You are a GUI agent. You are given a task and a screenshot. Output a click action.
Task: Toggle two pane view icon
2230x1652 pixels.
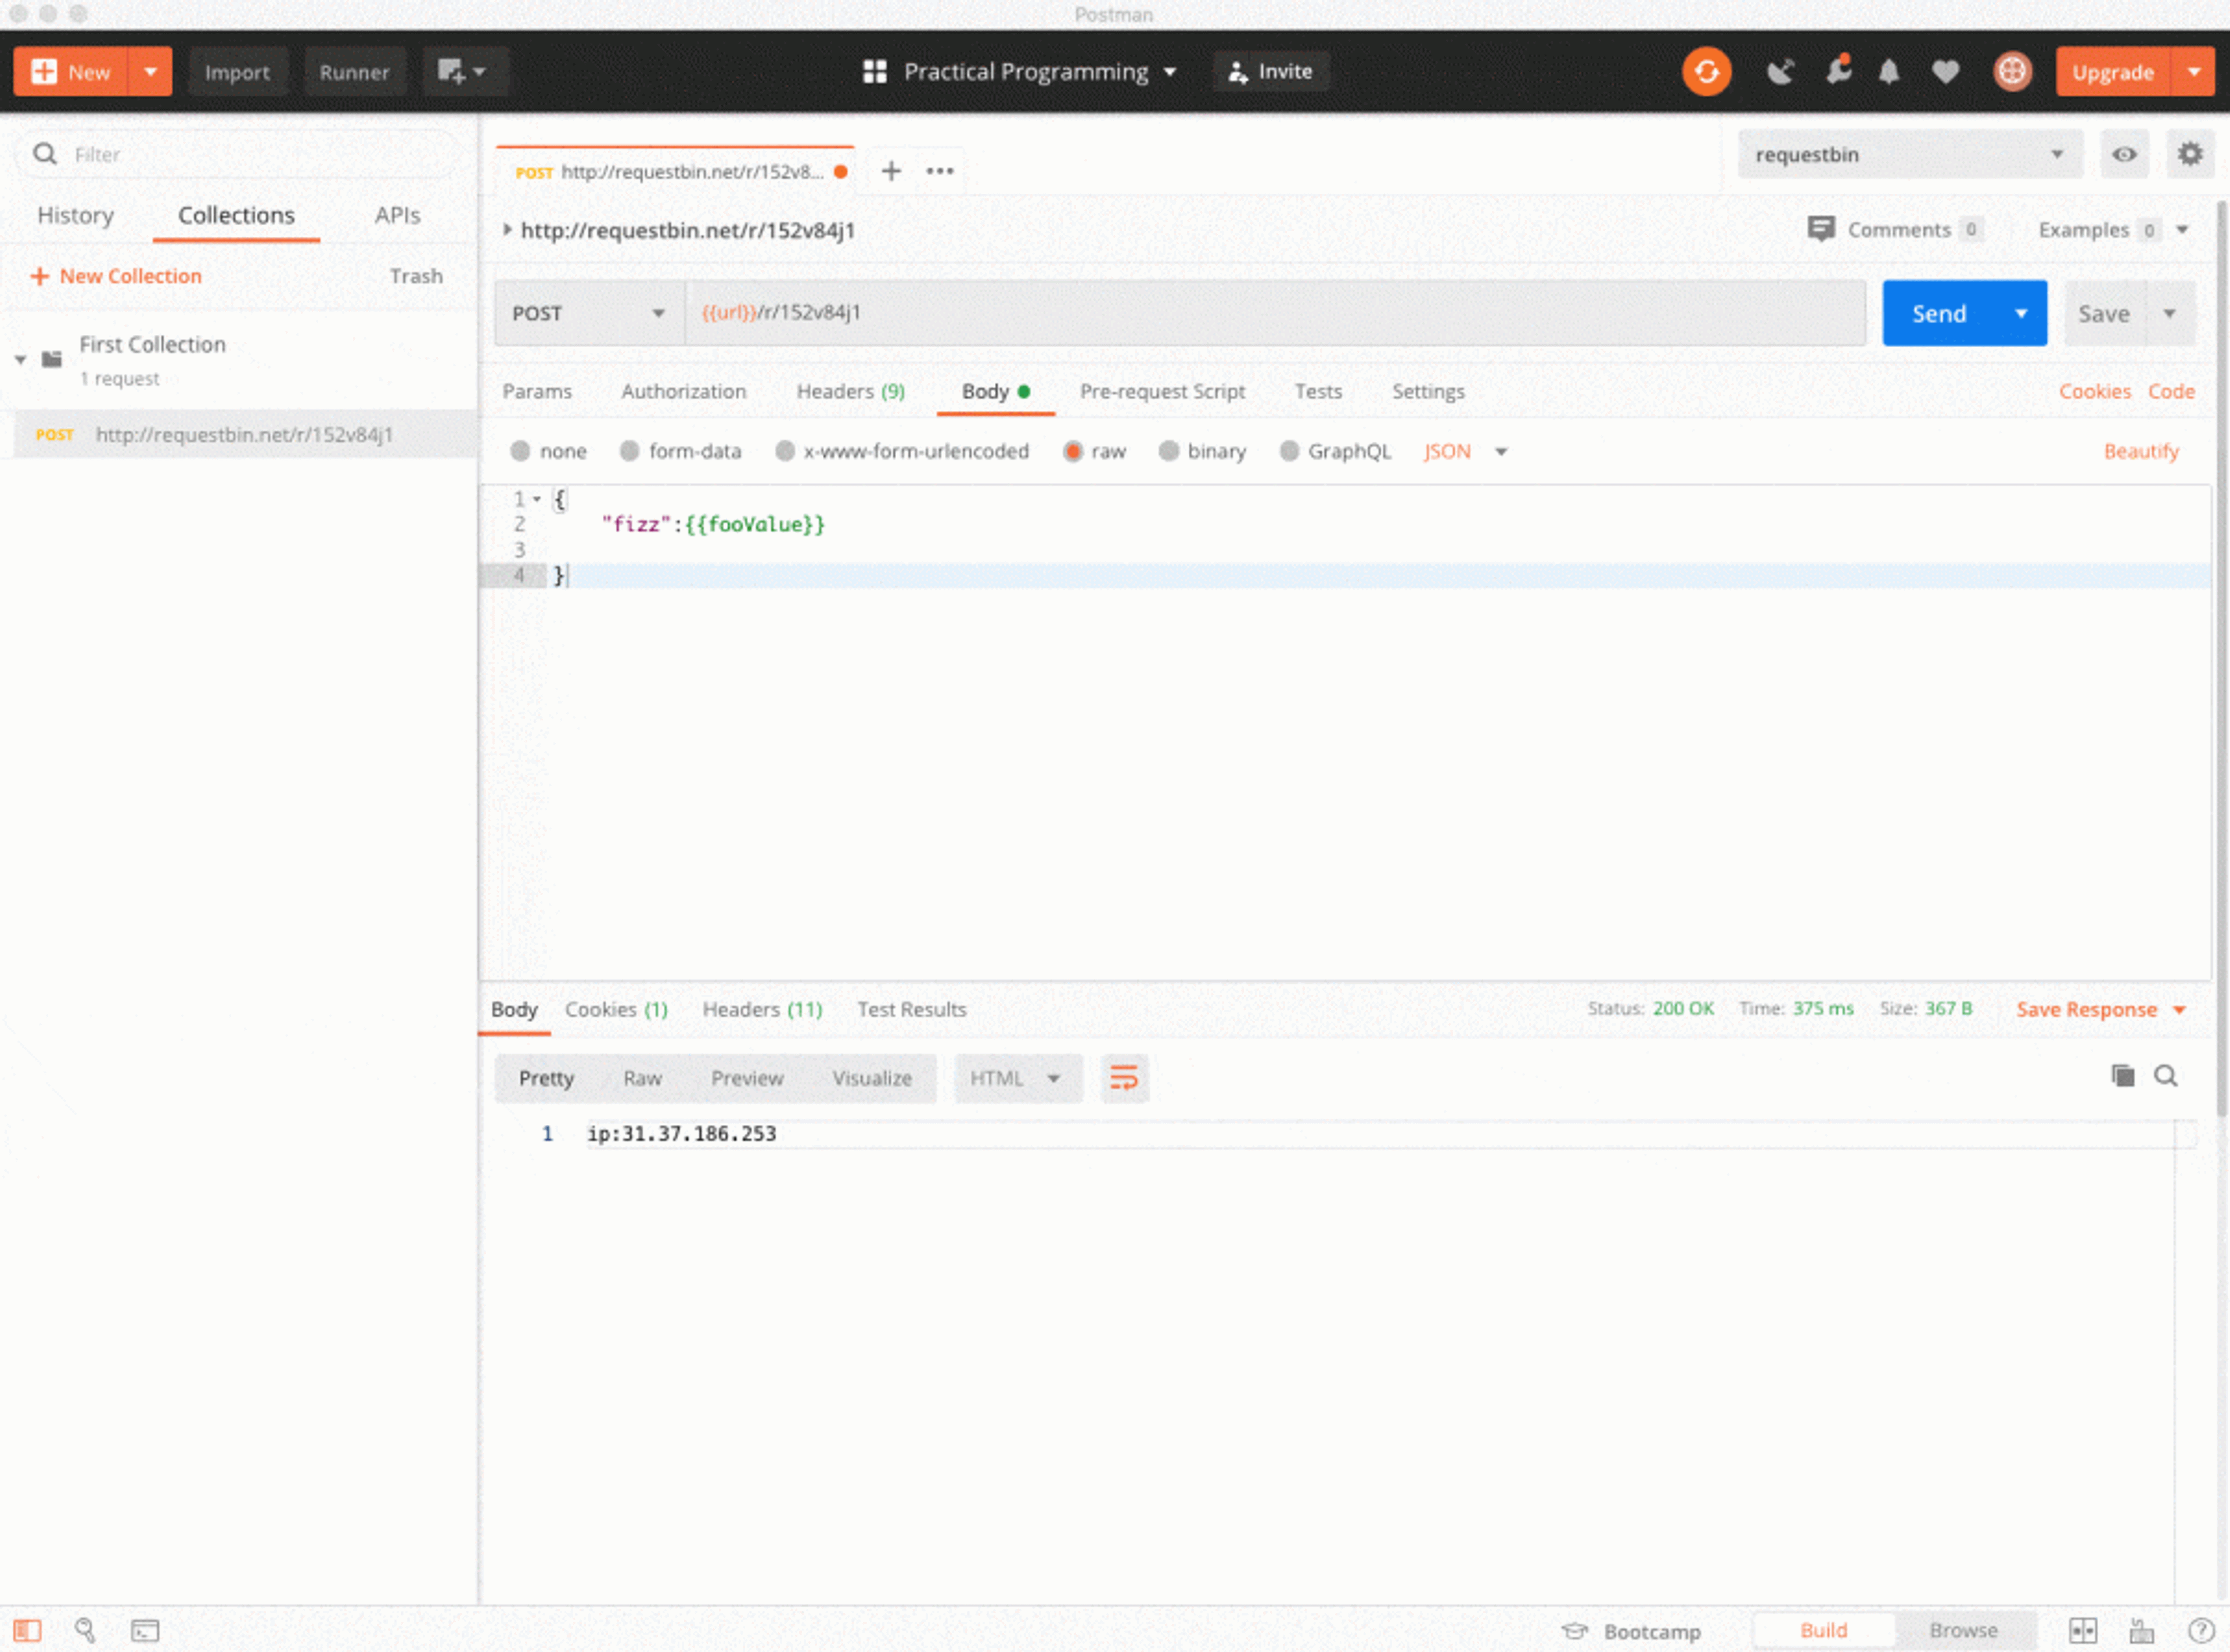[x=2083, y=1631]
